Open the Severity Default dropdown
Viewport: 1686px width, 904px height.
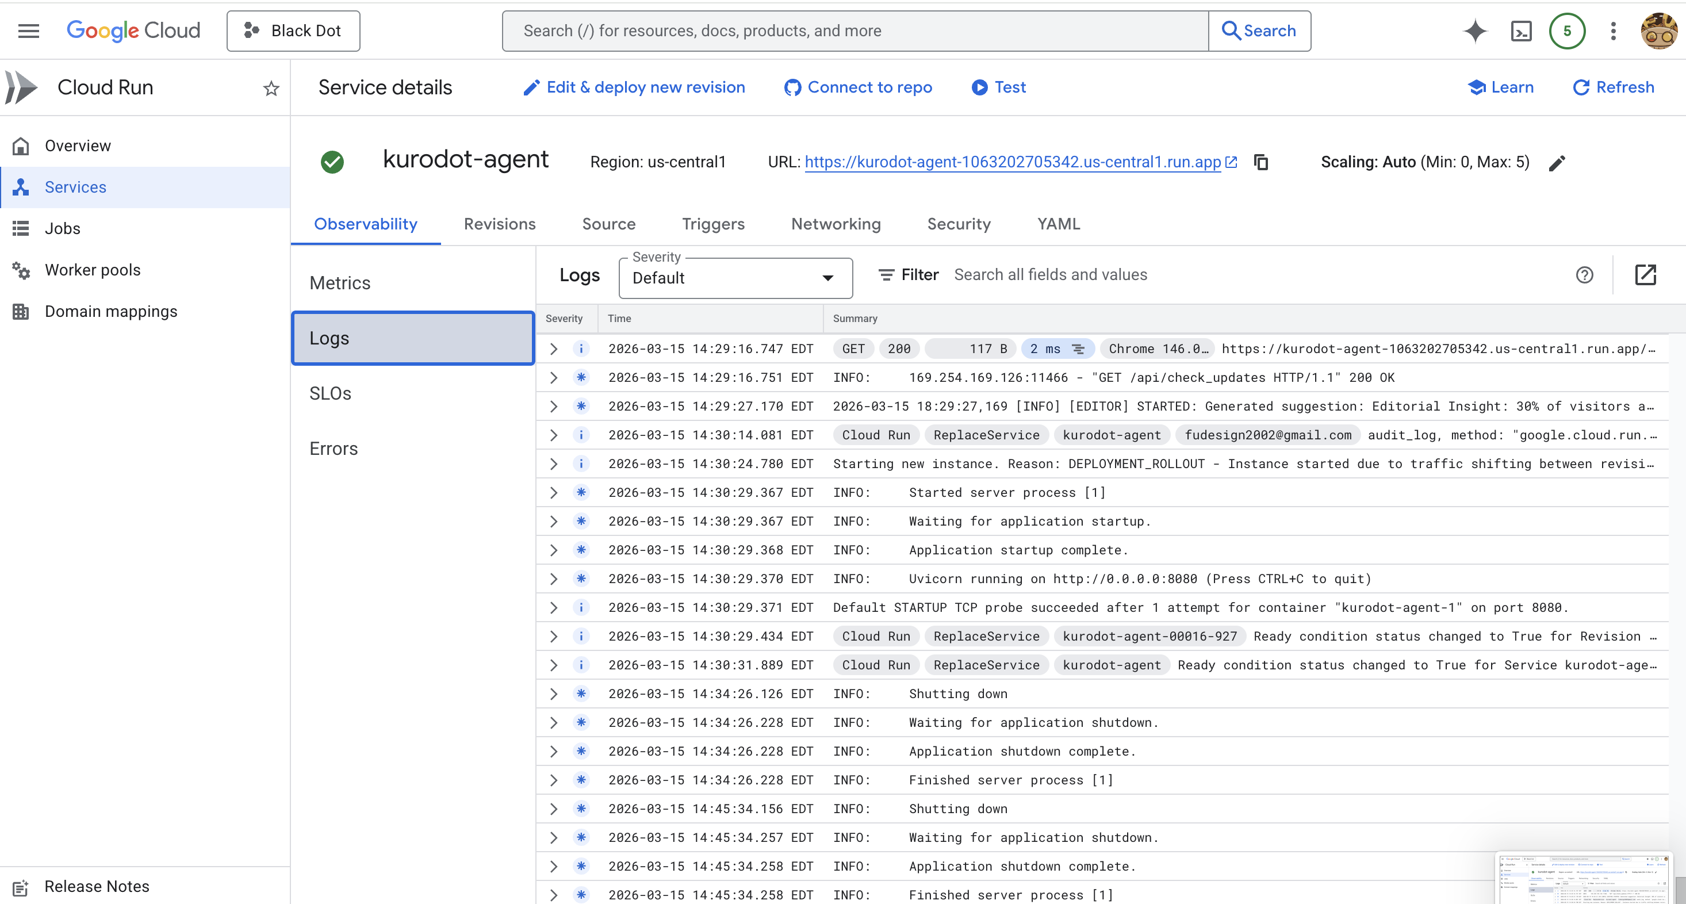735,278
